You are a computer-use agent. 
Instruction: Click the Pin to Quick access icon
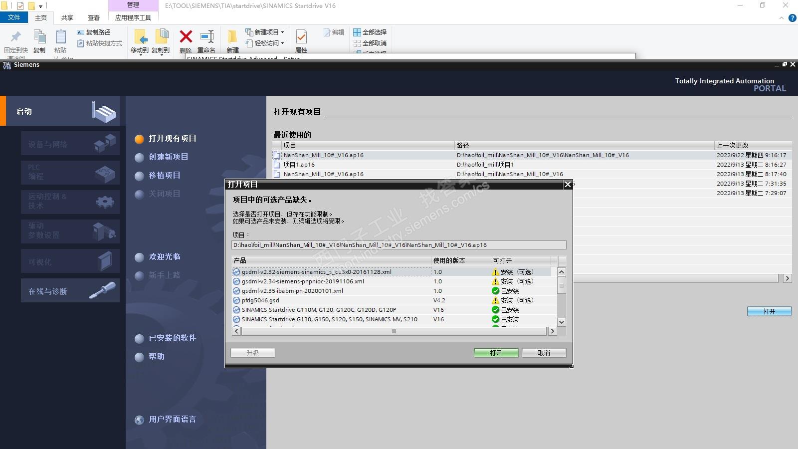[16, 37]
